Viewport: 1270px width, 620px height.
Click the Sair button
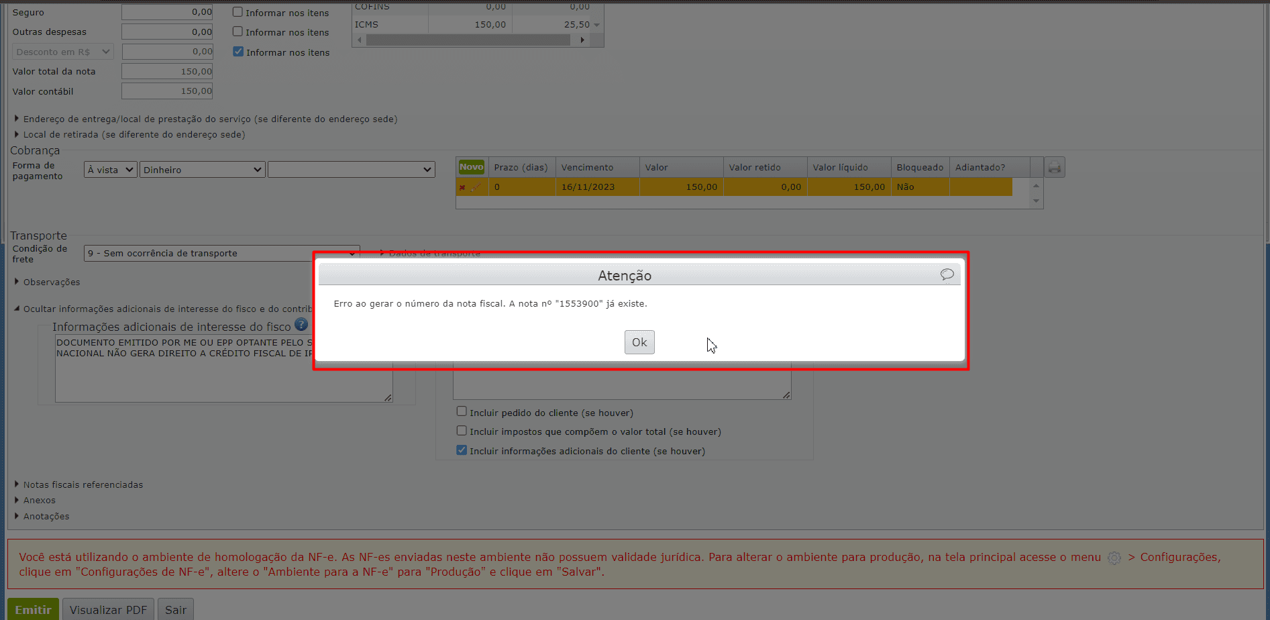[176, 609]
